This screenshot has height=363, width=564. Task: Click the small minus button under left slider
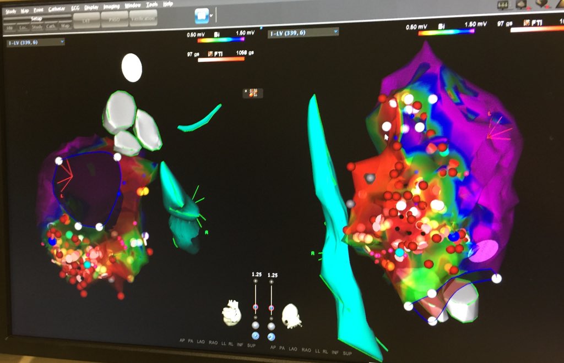[x=256, y=317]
